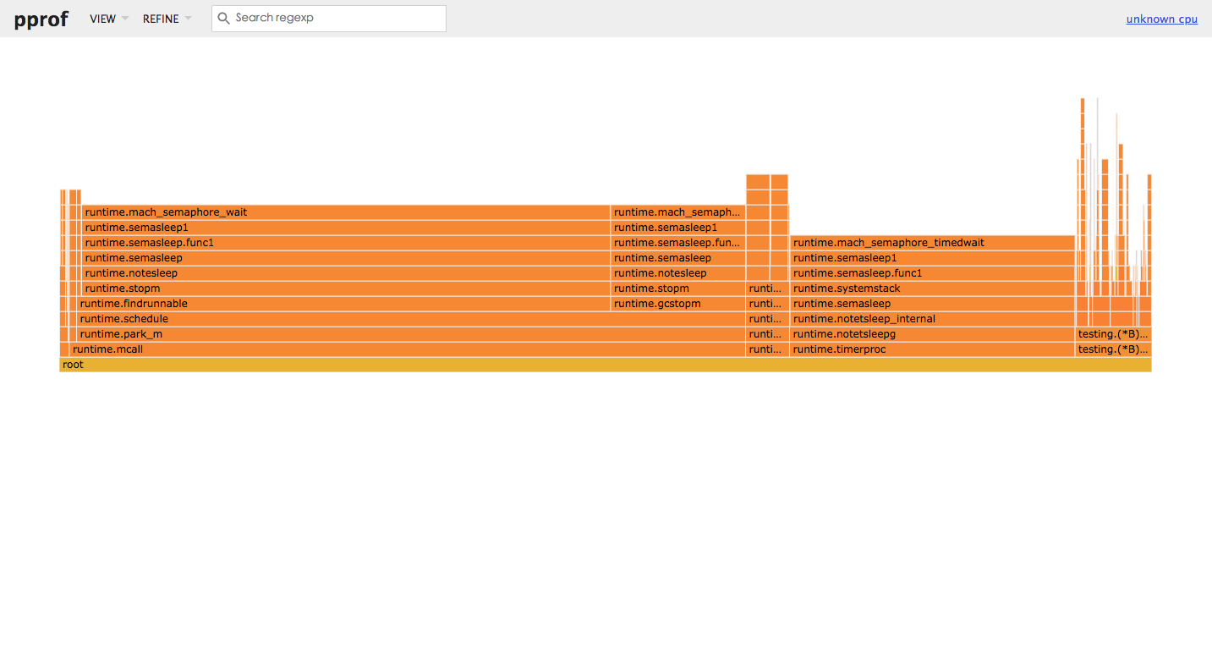Click the Search regexp input field
Image resolution: width=1212 pixels, height=654 pixels.
tap(329, 19)
